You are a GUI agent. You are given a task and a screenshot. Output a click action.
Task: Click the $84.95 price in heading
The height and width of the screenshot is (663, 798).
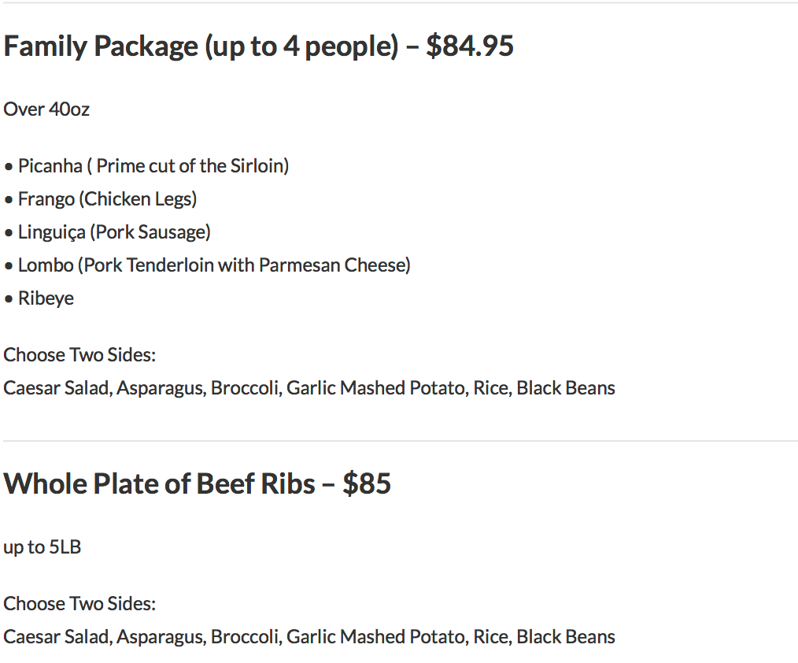(x=470, y=46)
